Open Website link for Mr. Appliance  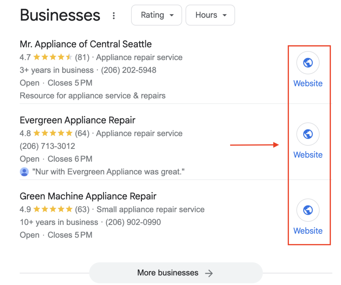(308, 83)
